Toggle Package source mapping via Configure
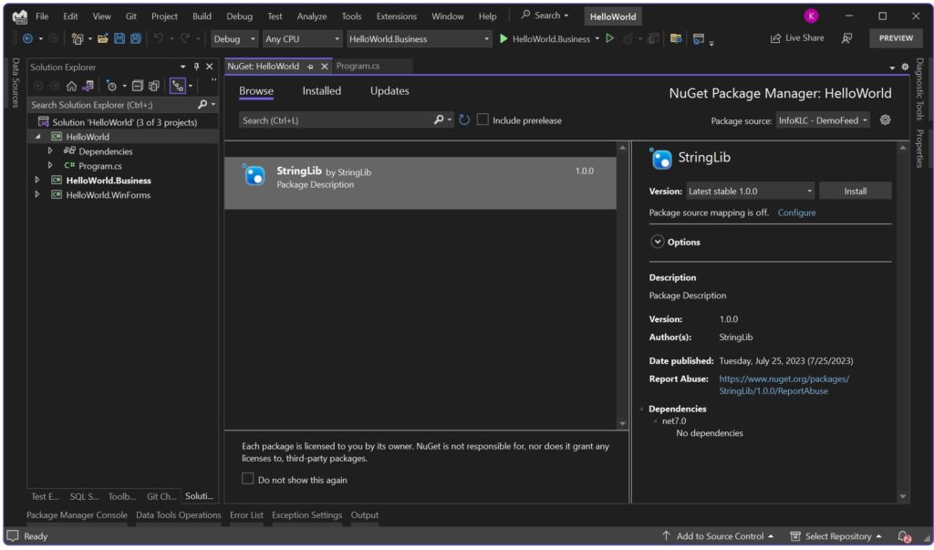This screenshot has height=550, width=934. coord(796,212)
